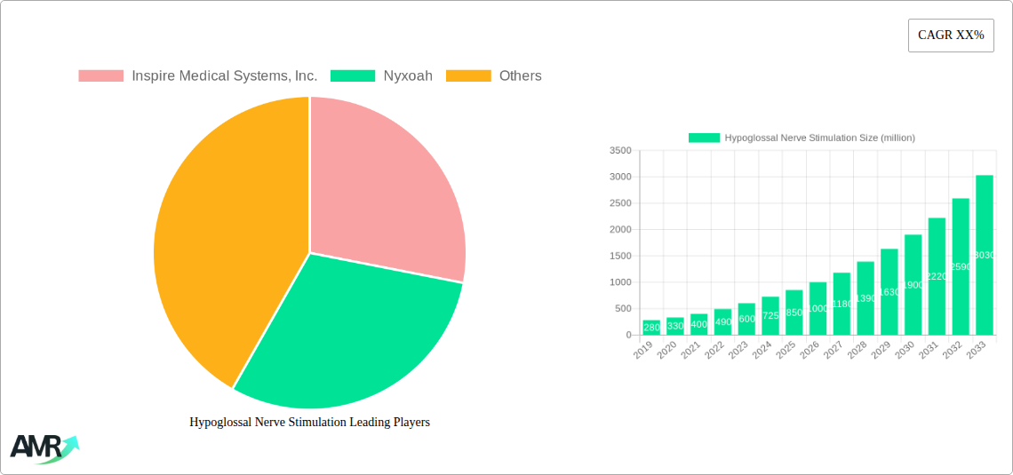Click the 2031 bar labeled 2220
Image resolution: width=1013 pixels, height=475 pixels.
coord(937,276)
